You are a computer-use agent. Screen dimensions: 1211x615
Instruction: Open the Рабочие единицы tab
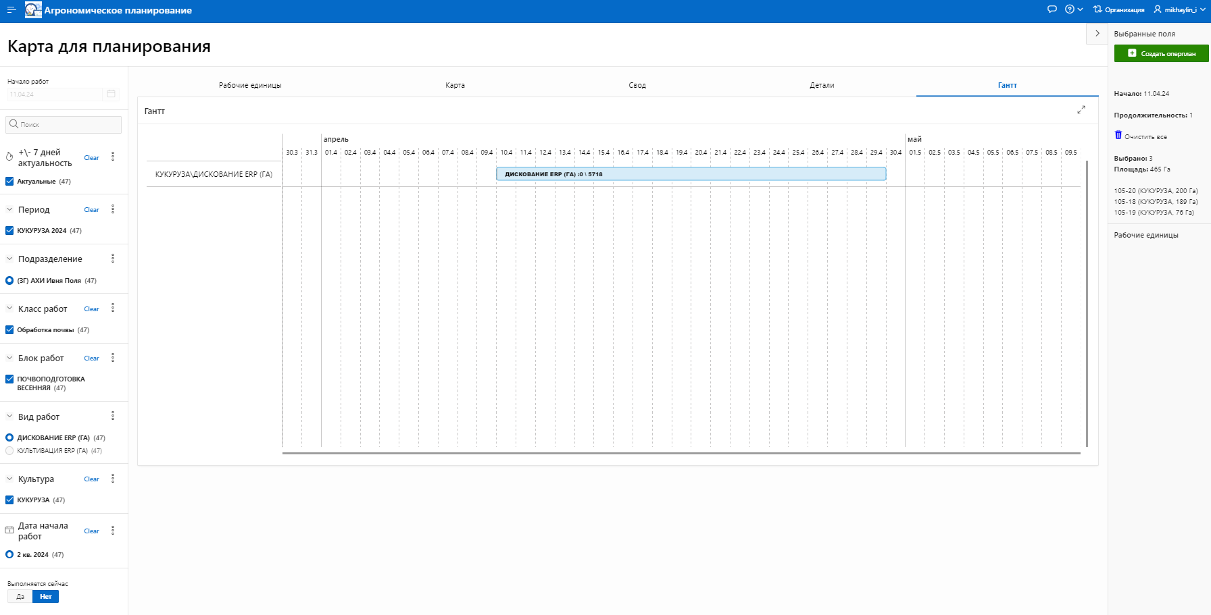tap(250, 85)
